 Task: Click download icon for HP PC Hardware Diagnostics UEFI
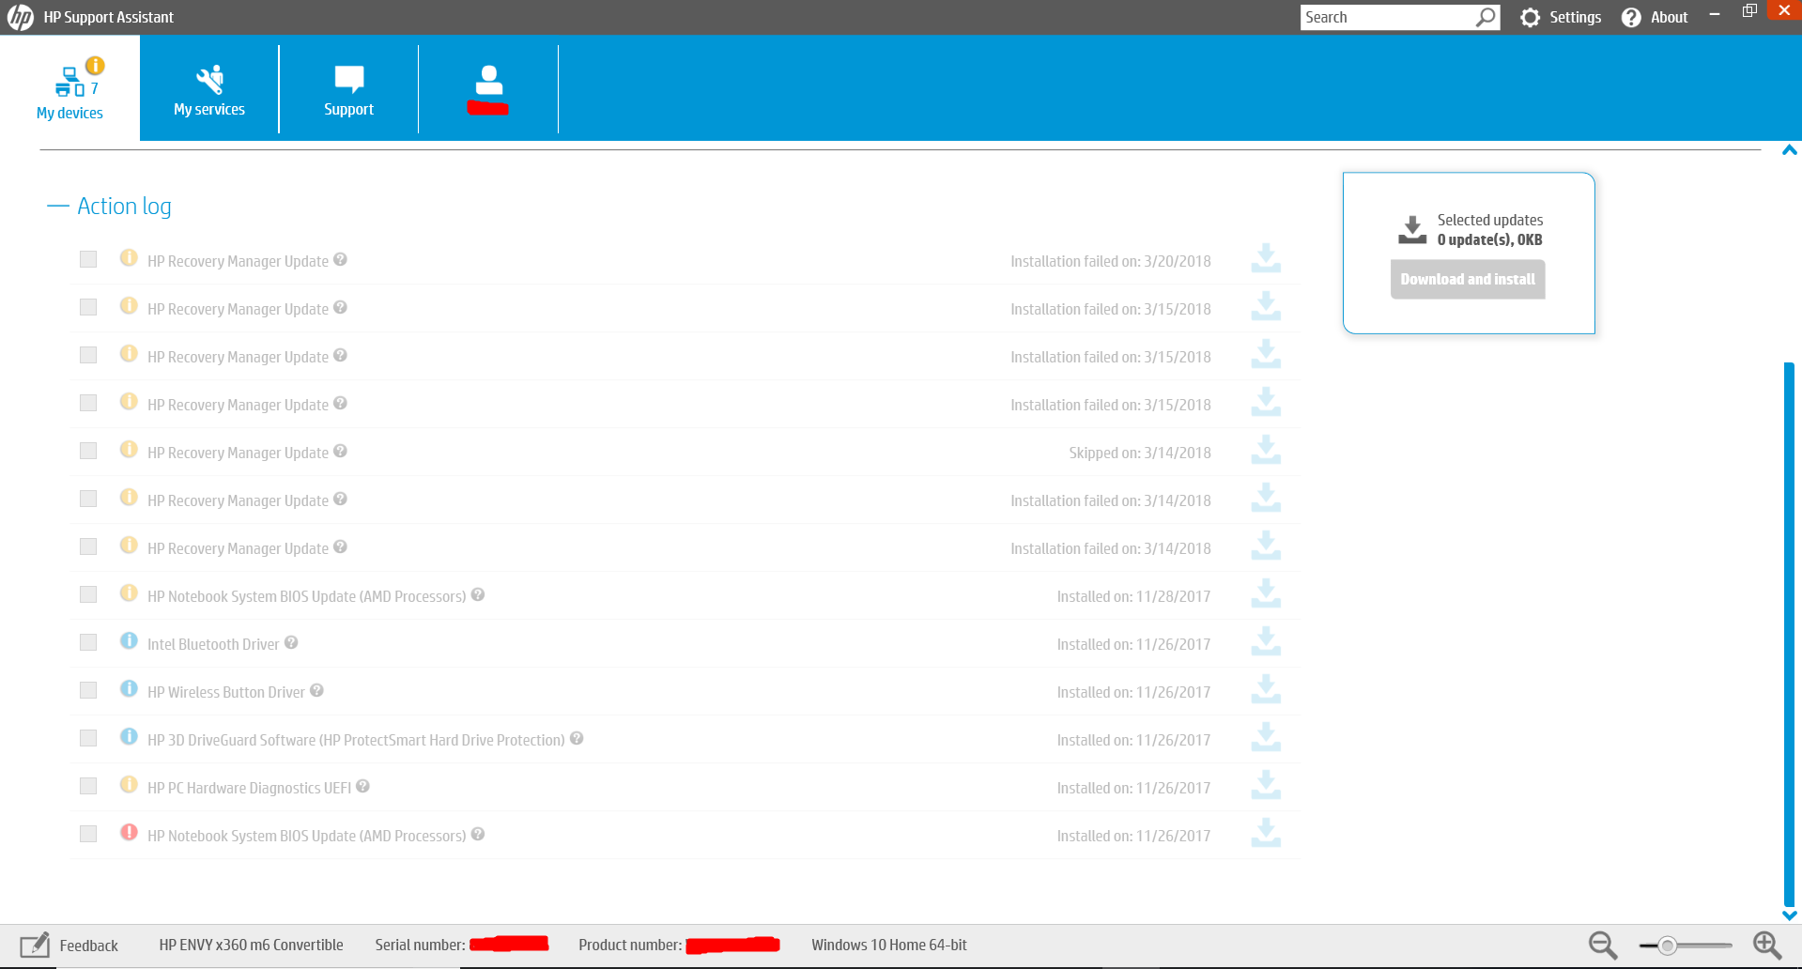[1266, 785]
